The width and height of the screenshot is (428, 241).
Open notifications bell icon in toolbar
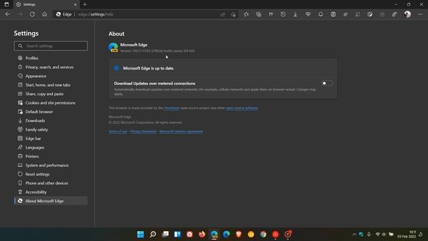click(x=320, y=14)
